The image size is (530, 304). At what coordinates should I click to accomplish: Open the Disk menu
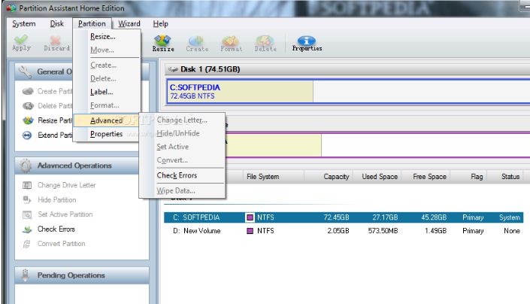57,23
